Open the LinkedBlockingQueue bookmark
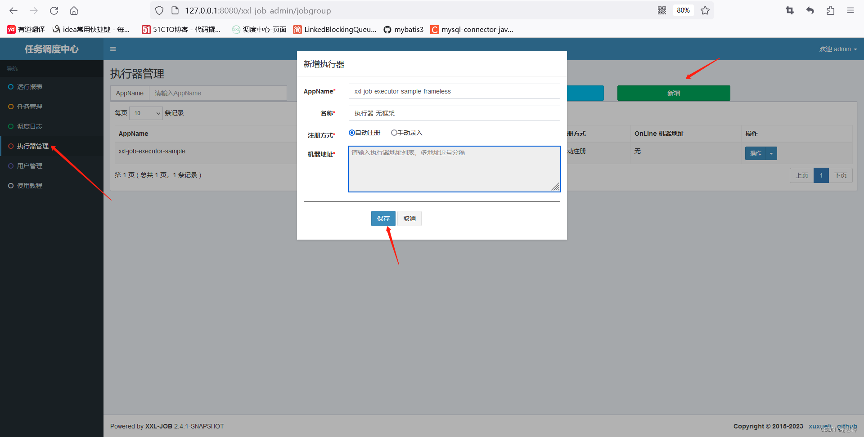The height and width of the screenshot is (437, 864). pyautogui.click(x=335, y=29)
